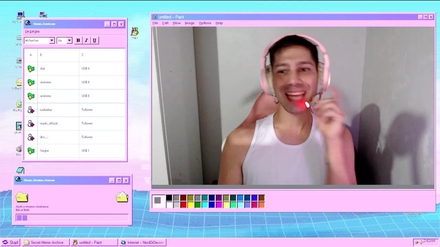The height and width of the screenshot is (247, 440).
Task: Open the Start menu
Action: point(10,243)
